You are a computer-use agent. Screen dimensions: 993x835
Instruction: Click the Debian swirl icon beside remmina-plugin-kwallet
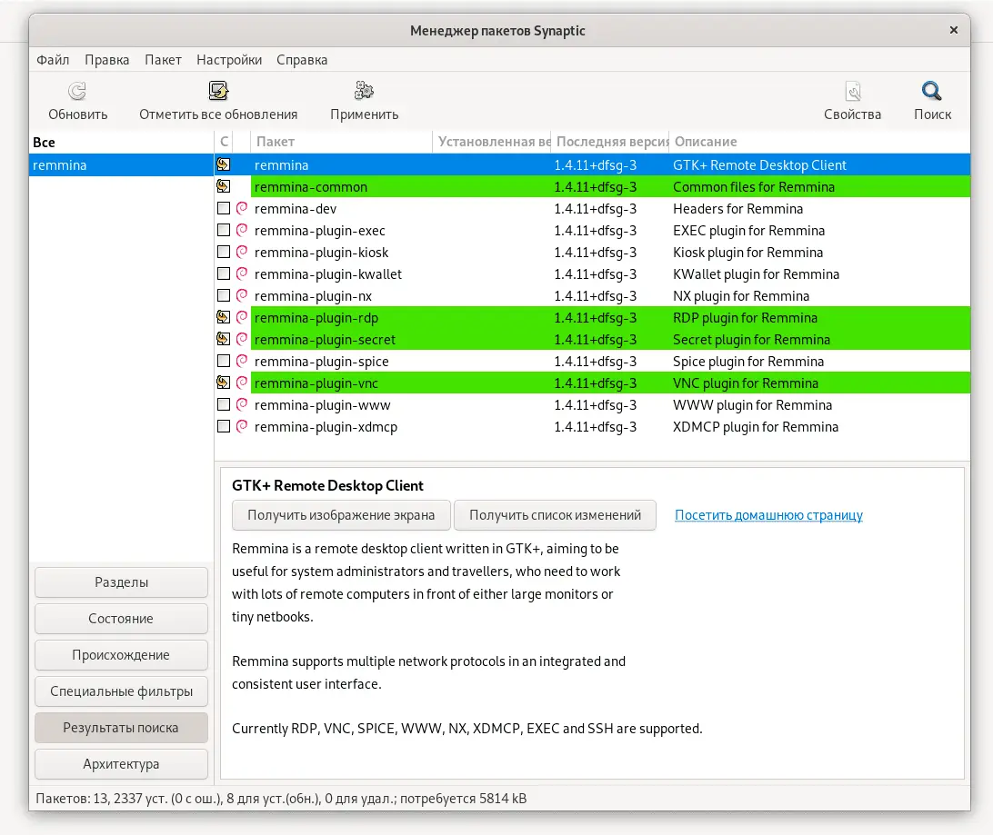click(242, 273)
